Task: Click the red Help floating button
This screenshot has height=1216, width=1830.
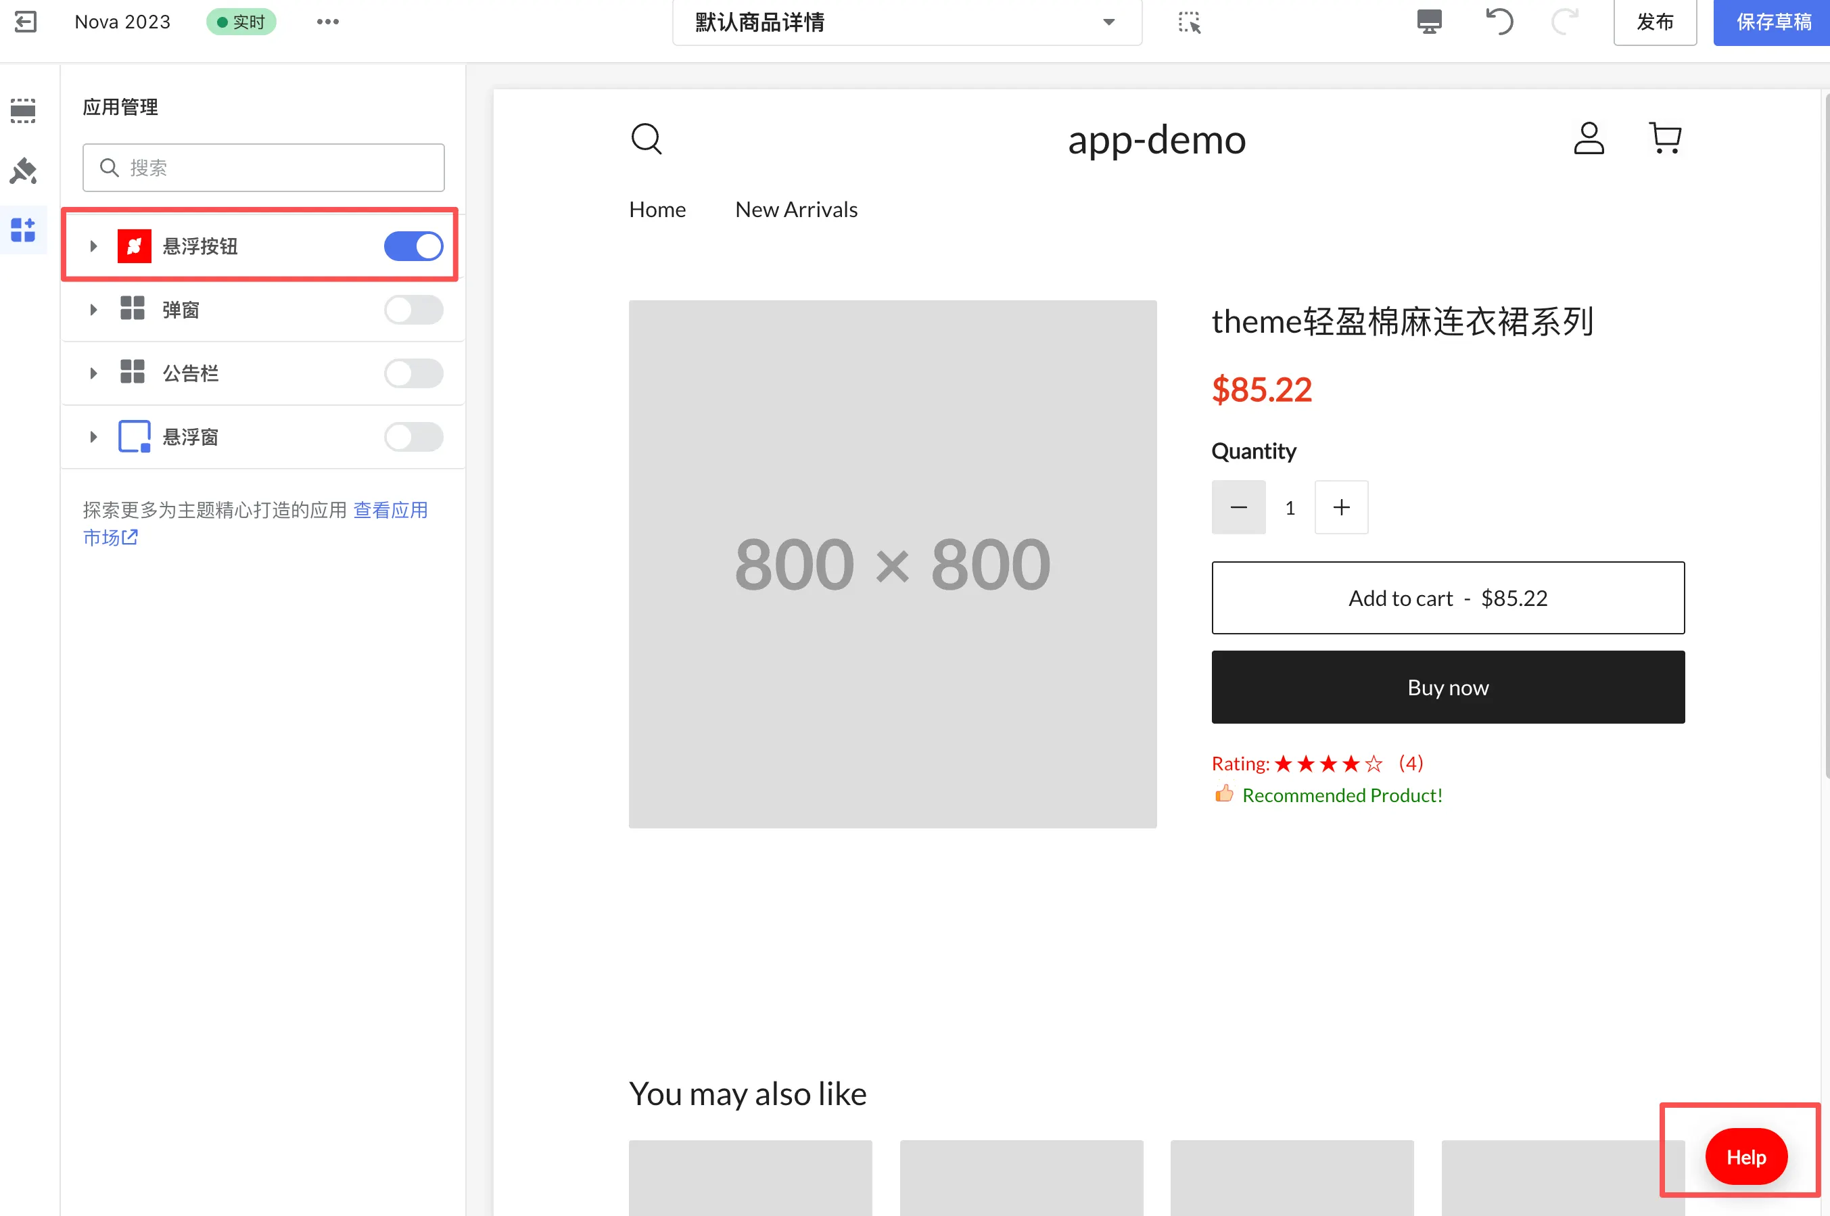Action: tap(1745, 1156)
